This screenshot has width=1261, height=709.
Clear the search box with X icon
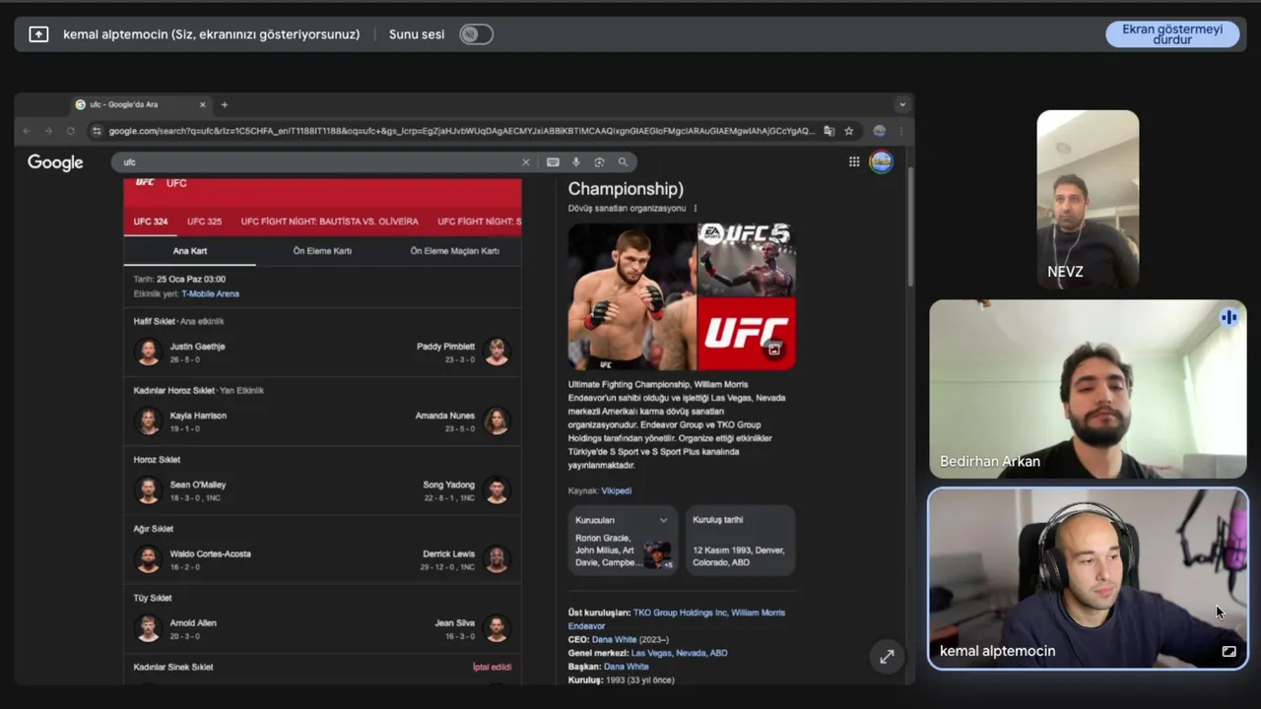coord(526,162)
